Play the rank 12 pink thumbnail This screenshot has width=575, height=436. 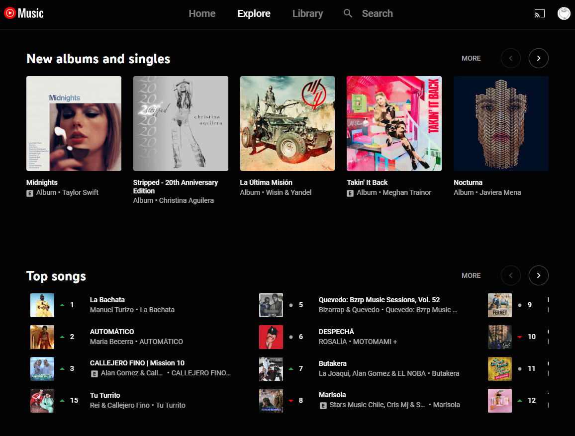tap(500, 401)
